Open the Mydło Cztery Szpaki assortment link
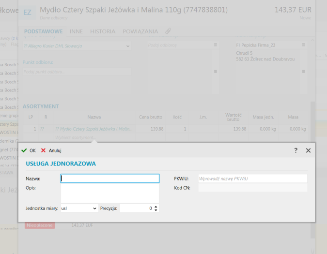The width and height of the screenshot is (327, 254). [94, 129]
